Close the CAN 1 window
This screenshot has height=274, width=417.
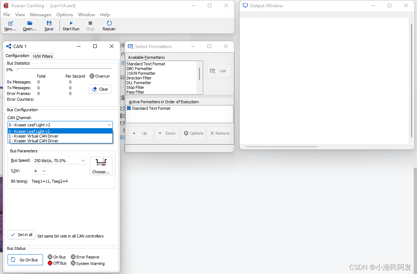112,46
